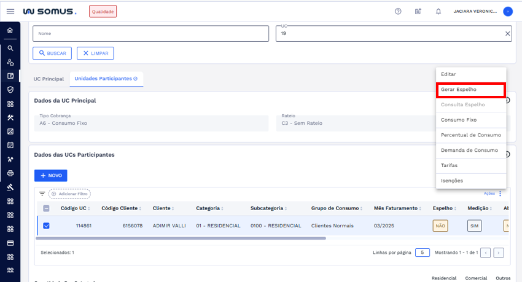522x290 pixels.
Task: Open the help question mark icon
Action: [398, 11]
